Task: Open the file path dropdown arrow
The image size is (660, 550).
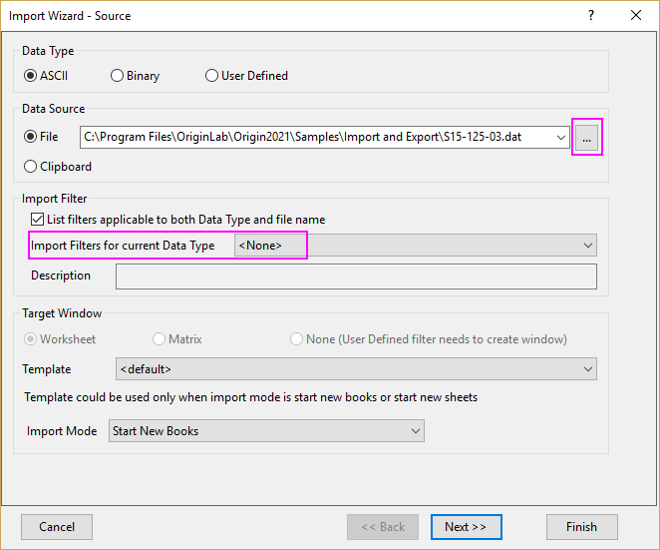Action: 560,137
